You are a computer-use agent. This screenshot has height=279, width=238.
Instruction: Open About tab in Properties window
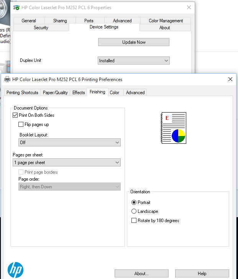[165, 28]
